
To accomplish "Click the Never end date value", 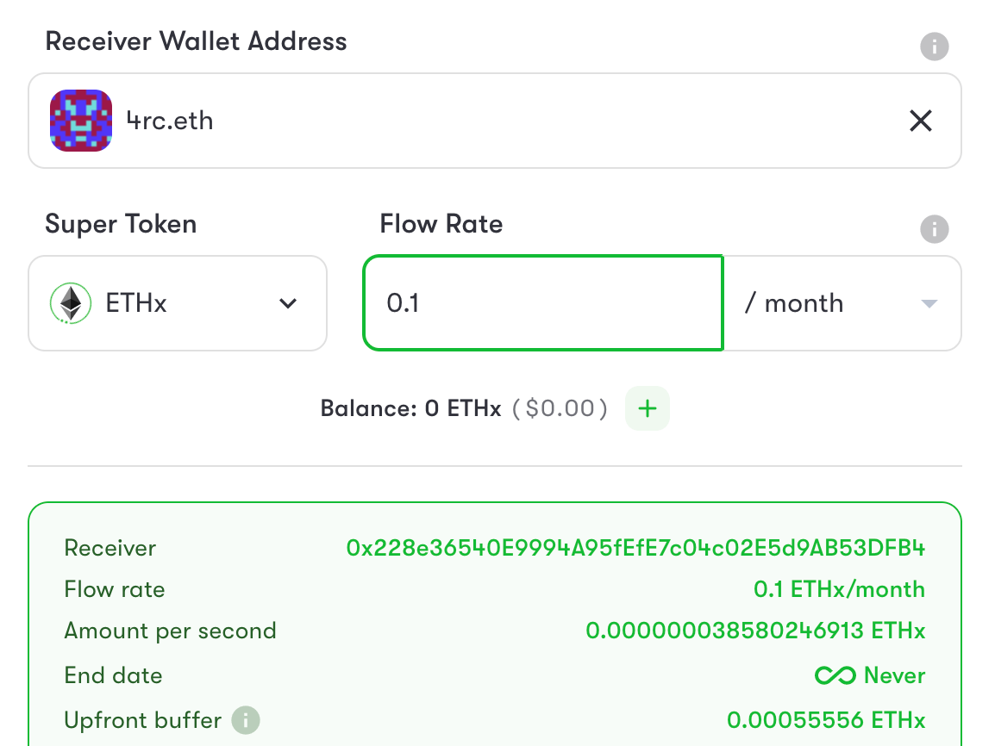I will pos(895,675).
